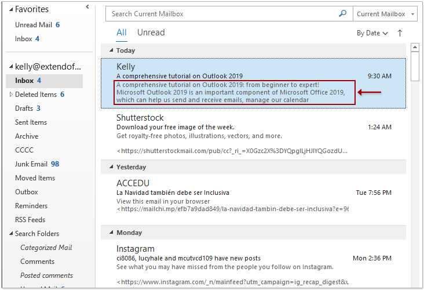The height and width of the screenshot is (290, 424).
Task: Select the email from Kelly
Action: point(253,84)
